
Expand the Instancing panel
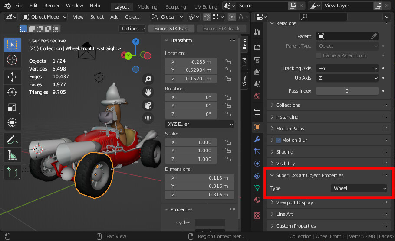(x=287, y=117)
